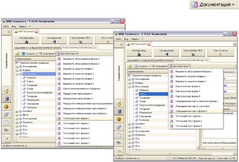Click the gears sidebar icon in the front window
This screenshot has width=239, height=162.
point(119,127)
